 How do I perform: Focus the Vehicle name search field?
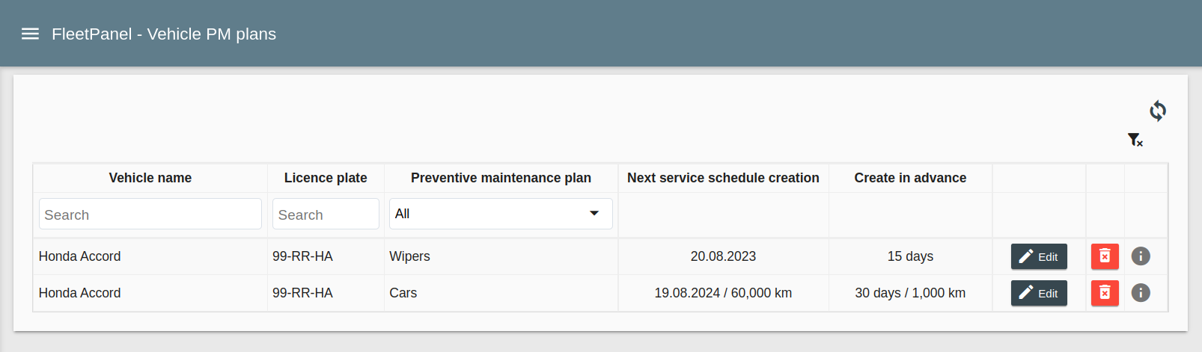click(150, 214)
